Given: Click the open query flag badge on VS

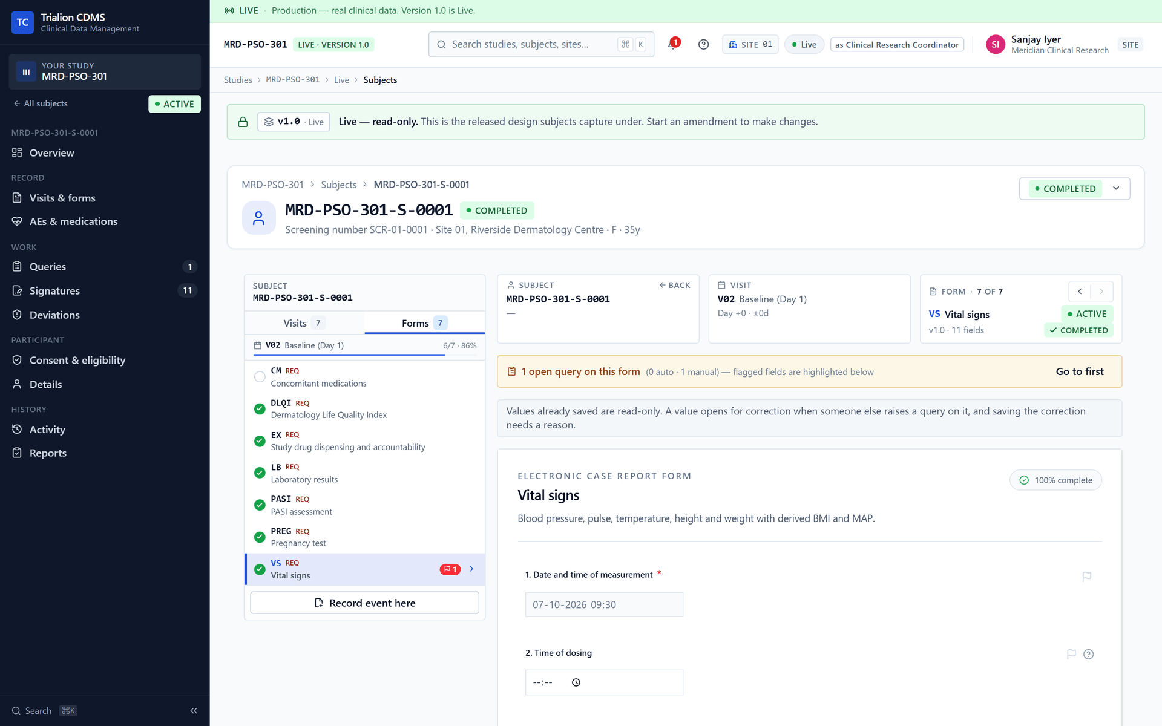Looking at the screenshot, I should point(450,569).
